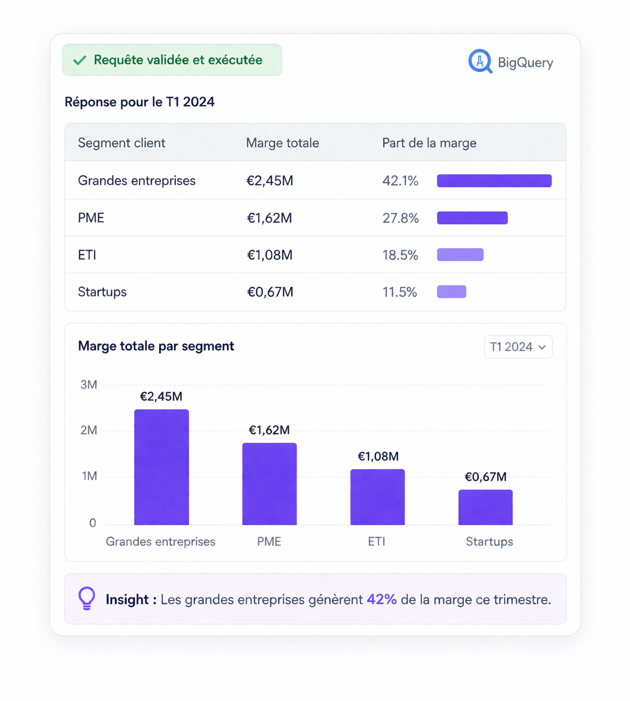Screen dimensions: 630x701
Task: Click the ETI bar in the chart
Action: [377, 497]
